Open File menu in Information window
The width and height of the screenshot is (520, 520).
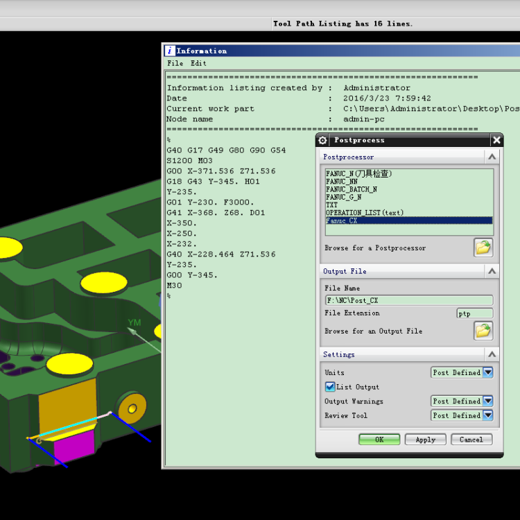[x=175, y=63]
